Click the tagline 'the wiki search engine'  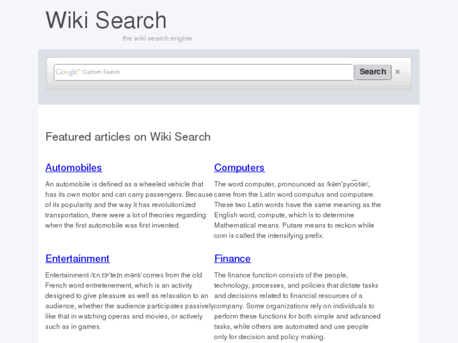[157, 38]
